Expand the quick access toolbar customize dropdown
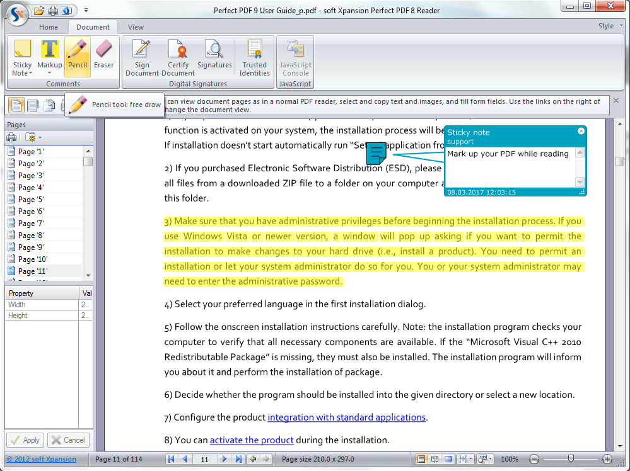Viewport: 630px width, 471px height. tap(86, 11)
